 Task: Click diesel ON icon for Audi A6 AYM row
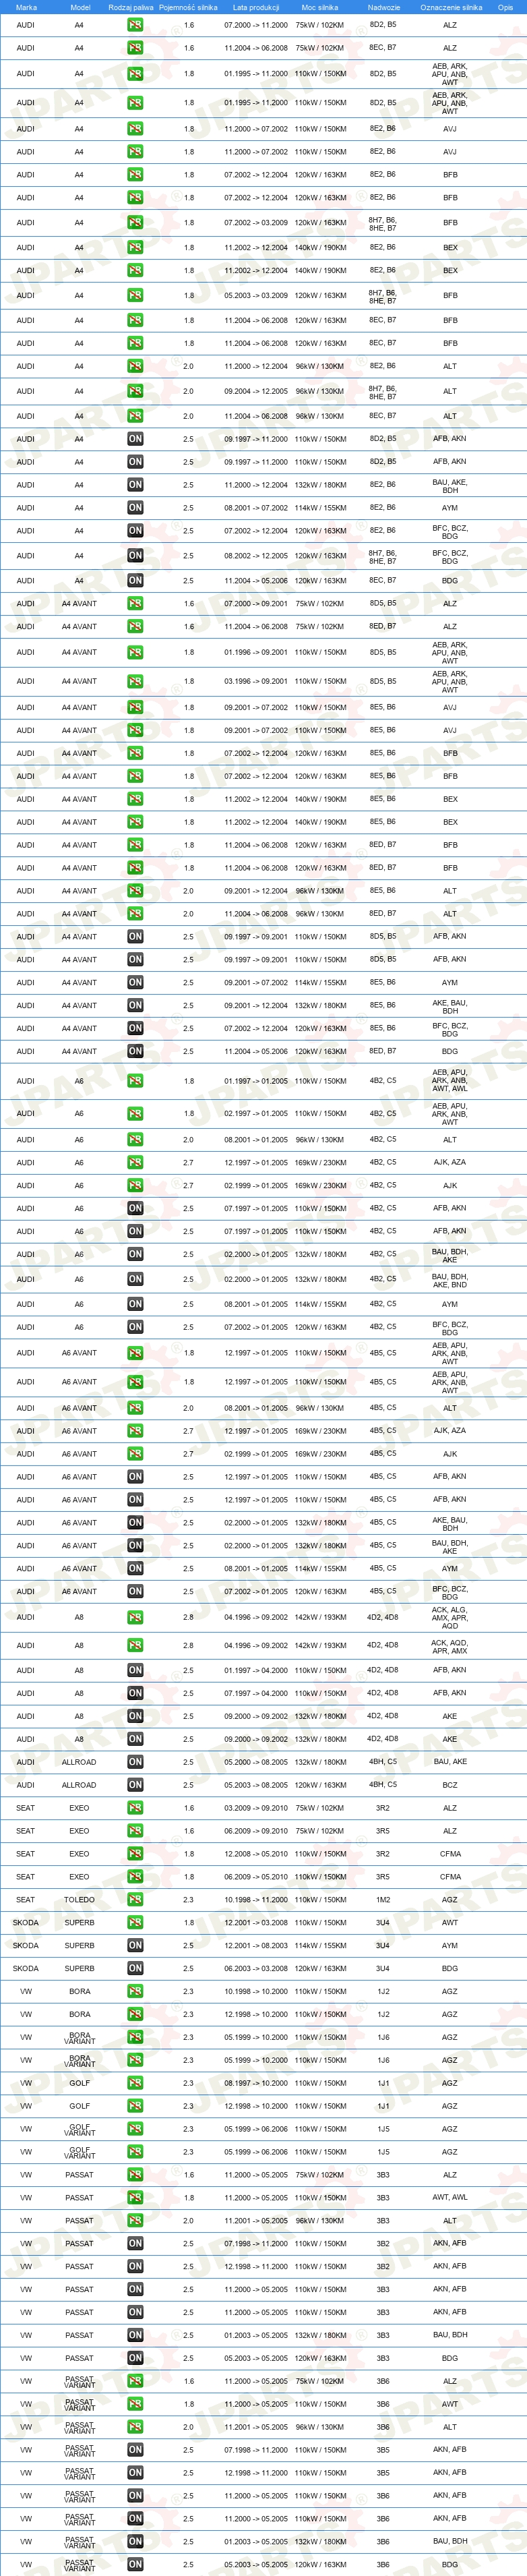[x=135, y=1304]
